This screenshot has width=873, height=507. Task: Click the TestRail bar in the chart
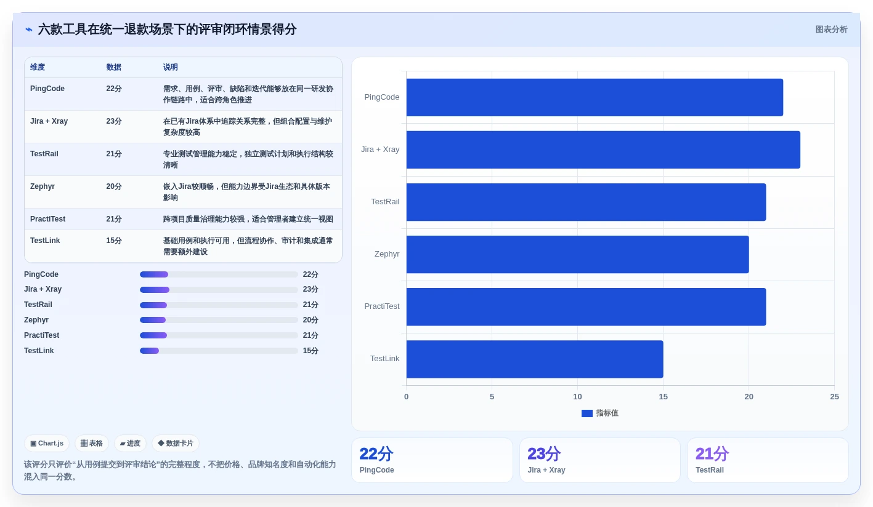[586, 202]
